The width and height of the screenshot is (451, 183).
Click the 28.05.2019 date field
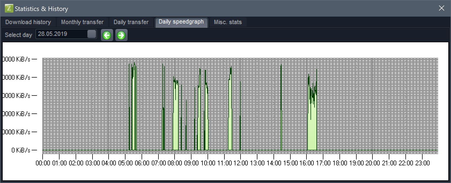click(x=62, y=34)
